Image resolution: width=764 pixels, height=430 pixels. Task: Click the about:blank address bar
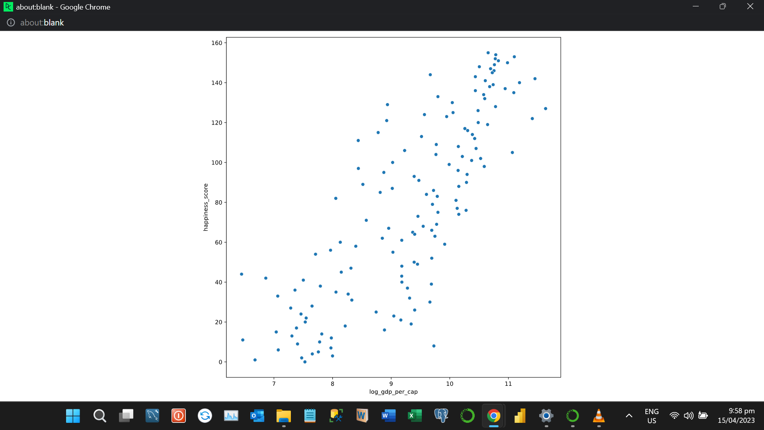(x=42, y=22)
